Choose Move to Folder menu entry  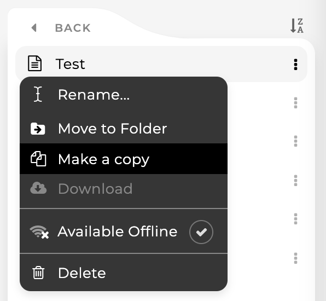[124, 129]
